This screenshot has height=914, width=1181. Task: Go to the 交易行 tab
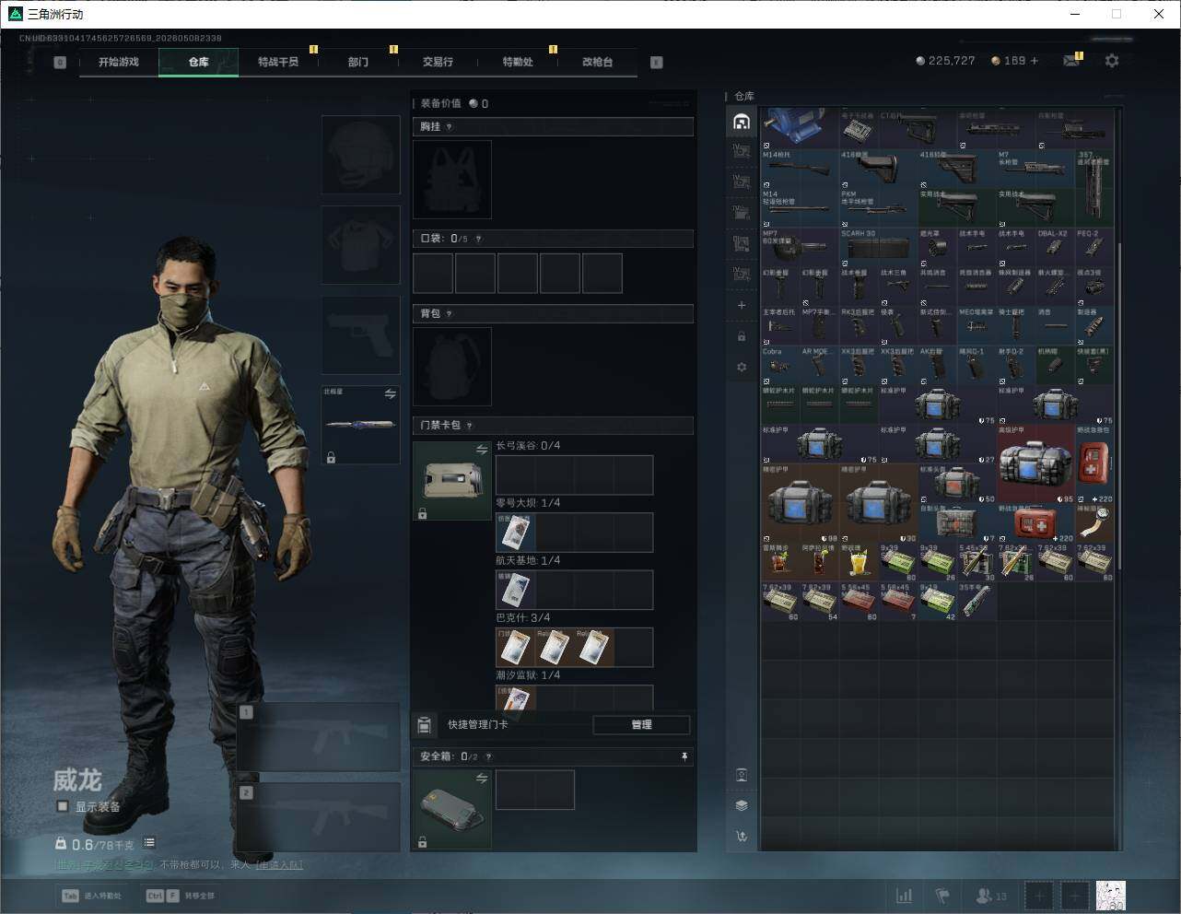(x=438, y=62)
